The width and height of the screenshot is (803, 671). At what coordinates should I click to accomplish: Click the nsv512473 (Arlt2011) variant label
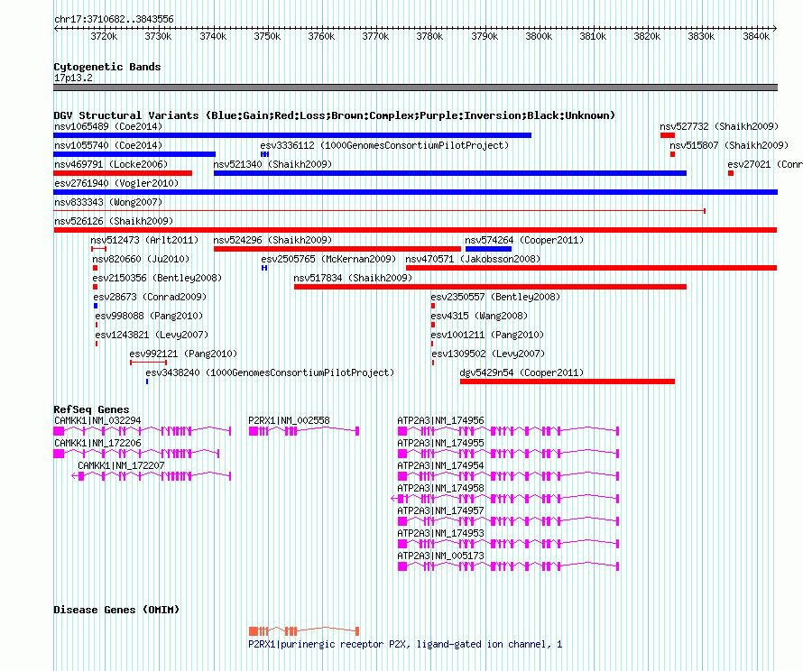[144, 240]
